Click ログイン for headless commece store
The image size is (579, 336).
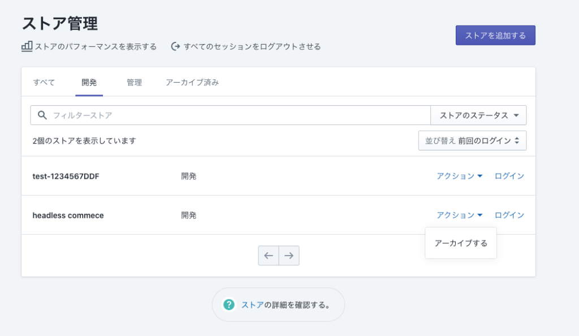click(509, 216)
